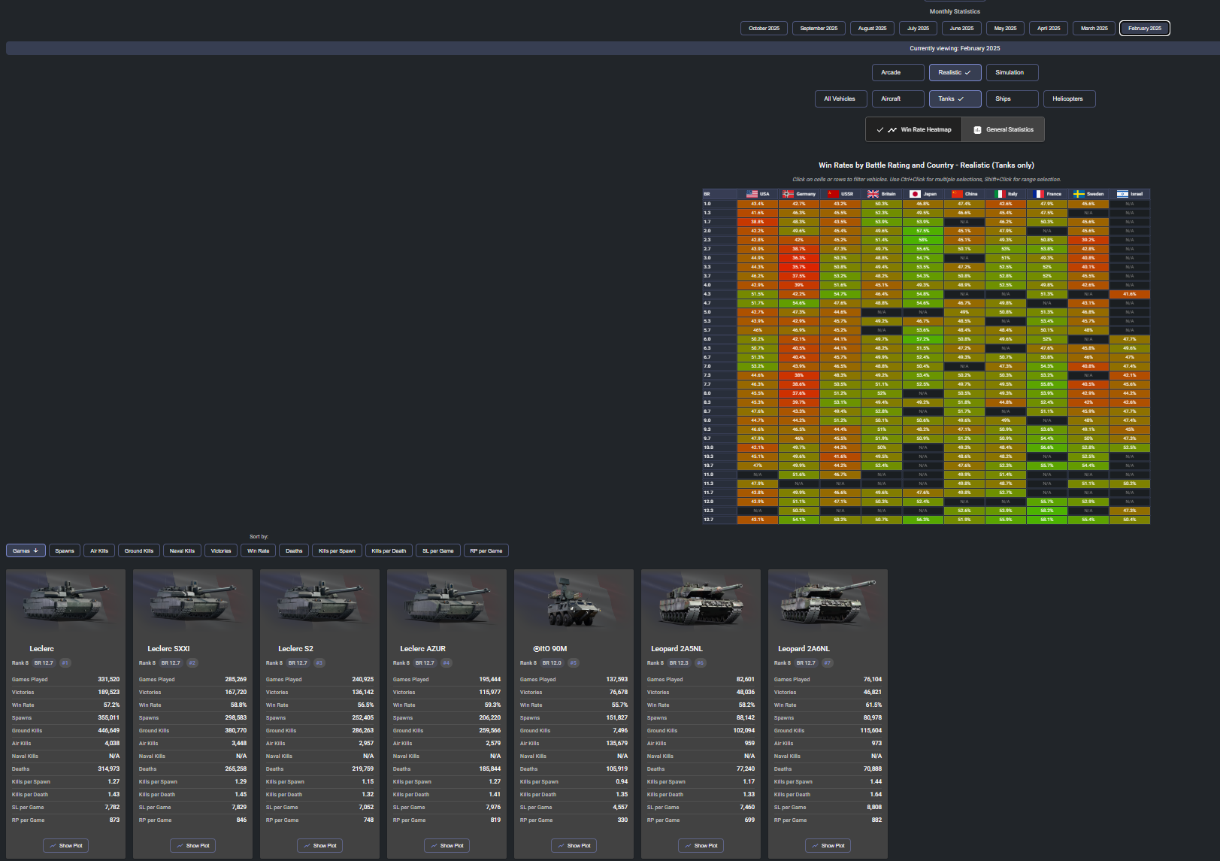Sort vehicles by Kills per Death

click(x=389, y=551)
